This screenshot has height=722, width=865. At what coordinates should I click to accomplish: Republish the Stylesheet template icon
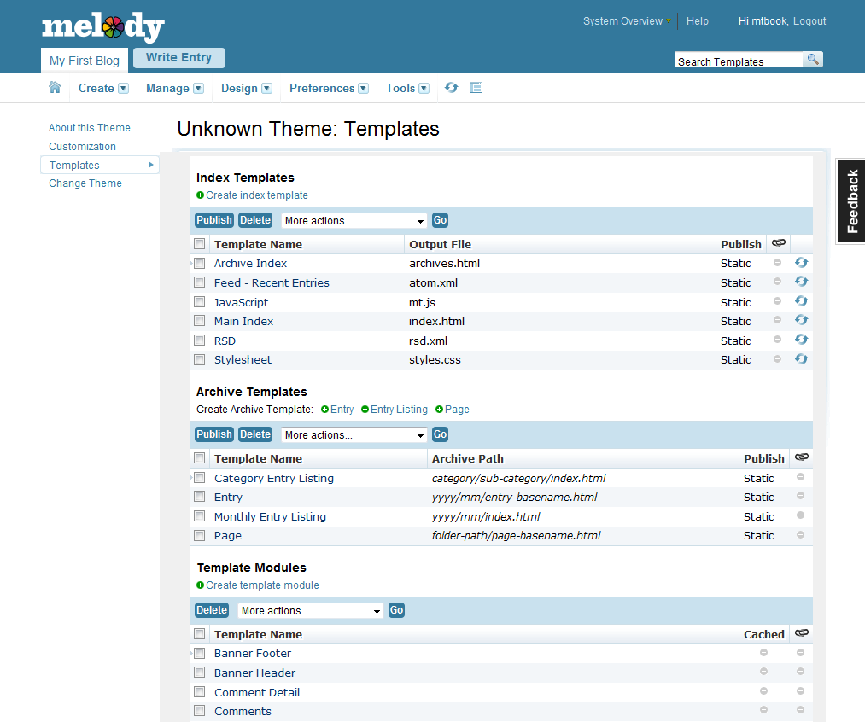pos(802,359)
